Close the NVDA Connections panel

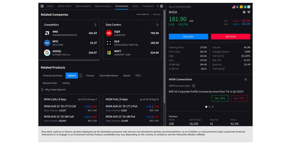point(246,80)
